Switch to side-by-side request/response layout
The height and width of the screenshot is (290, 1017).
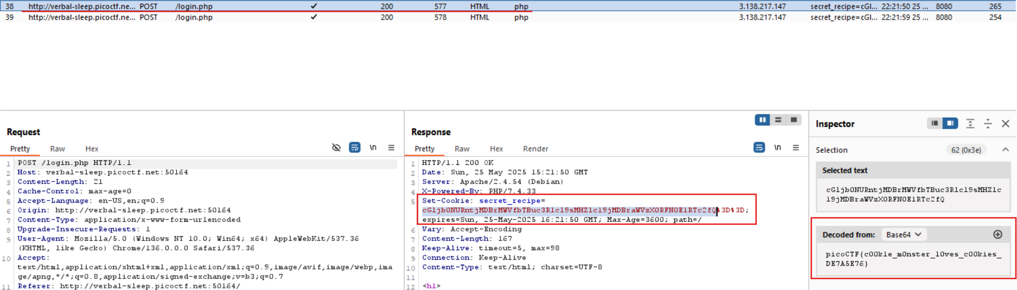pos(762,120)
